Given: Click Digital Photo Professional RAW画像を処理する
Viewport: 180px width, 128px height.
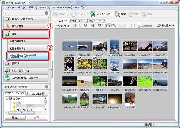Looking at the screenshot, I should click(28, 56).
